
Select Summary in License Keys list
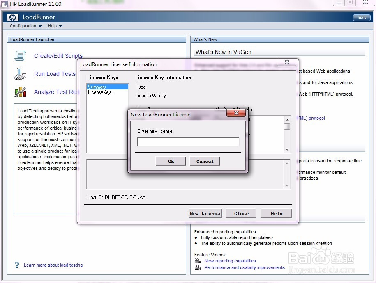[x=107, y=87]
